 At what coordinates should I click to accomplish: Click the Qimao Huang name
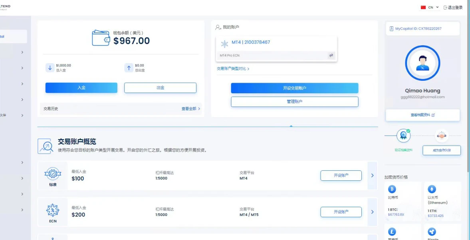(x=422, y=91)
